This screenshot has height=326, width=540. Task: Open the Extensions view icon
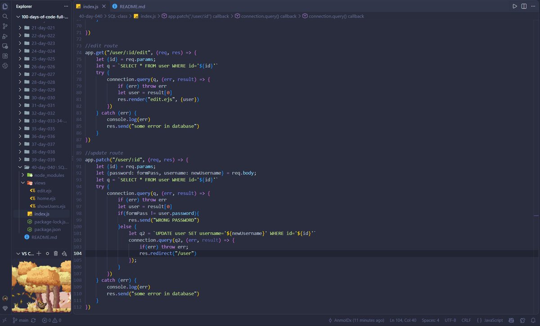5,56
